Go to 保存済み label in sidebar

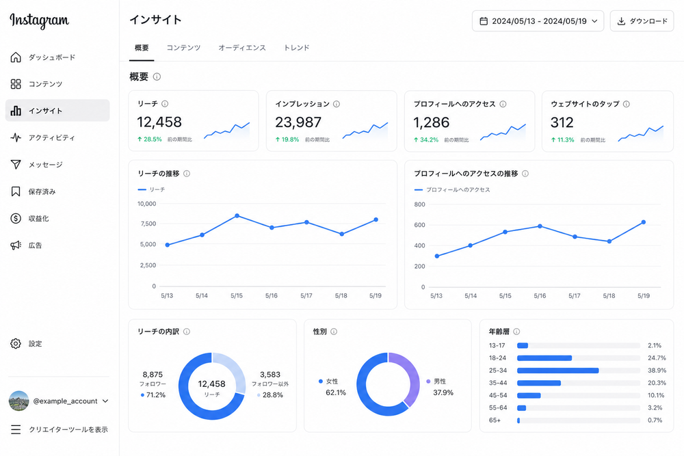pos(42,191)
